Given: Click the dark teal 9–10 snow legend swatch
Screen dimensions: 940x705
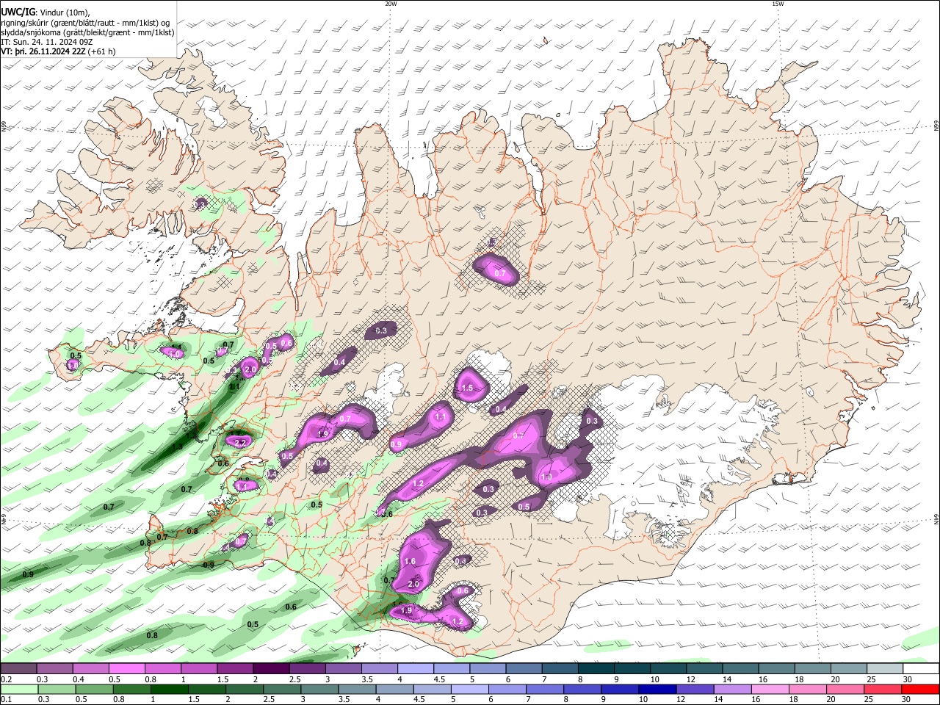Looking at the screenshot, I should (x=631, y=669).
